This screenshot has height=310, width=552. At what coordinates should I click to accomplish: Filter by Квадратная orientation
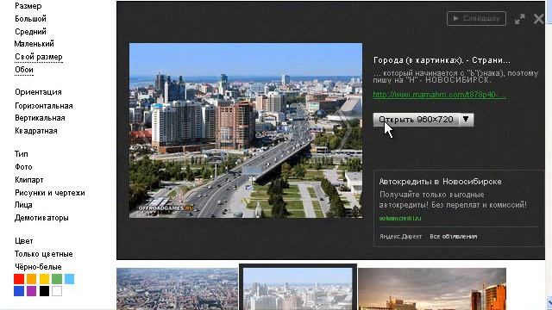tap(36, 131)
